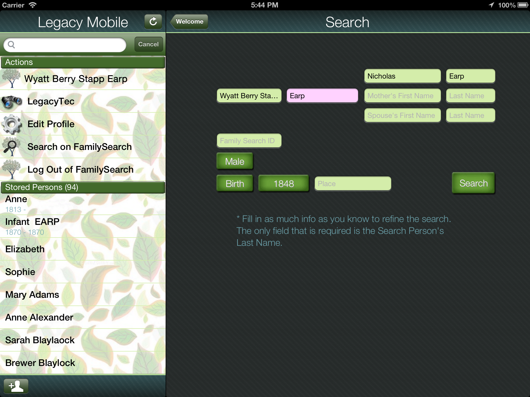Viewport: 530px width, 397px height.
Task: Click the Family Search ID field
Action: point(249,141)
